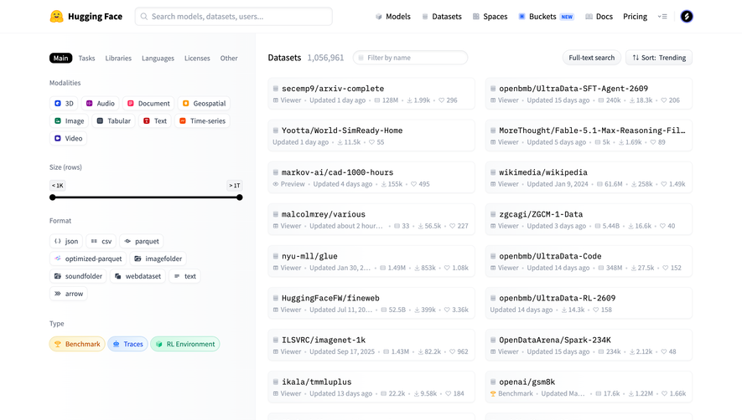Screen dimensions: 742x420
Task: Open markov-ai/cad-1000-hours dataset
Action: pyautogui.click(x=371, y=177)
